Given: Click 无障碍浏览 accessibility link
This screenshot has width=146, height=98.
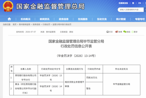Looking at the screenshot, I should tap(123, 3).
